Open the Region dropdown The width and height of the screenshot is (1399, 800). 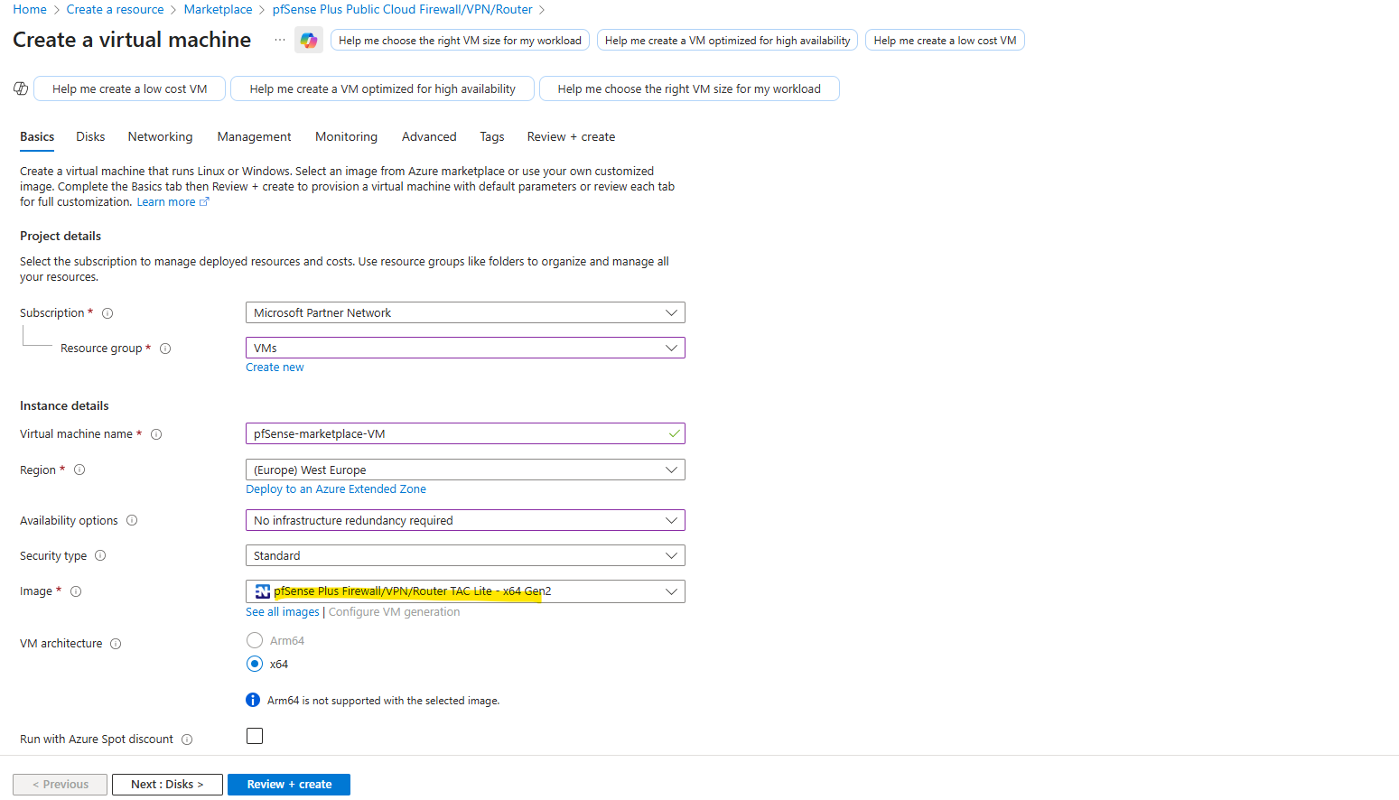click(x=465, y=470)
